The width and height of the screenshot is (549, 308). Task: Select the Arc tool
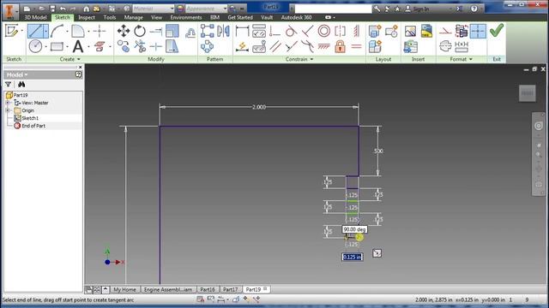click(x=57, y=31)
